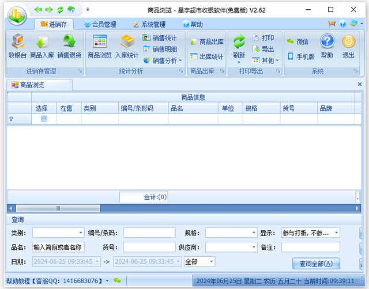Focus the 货号 input field
This screenshot has width=369, height=289.
point(149,247)
